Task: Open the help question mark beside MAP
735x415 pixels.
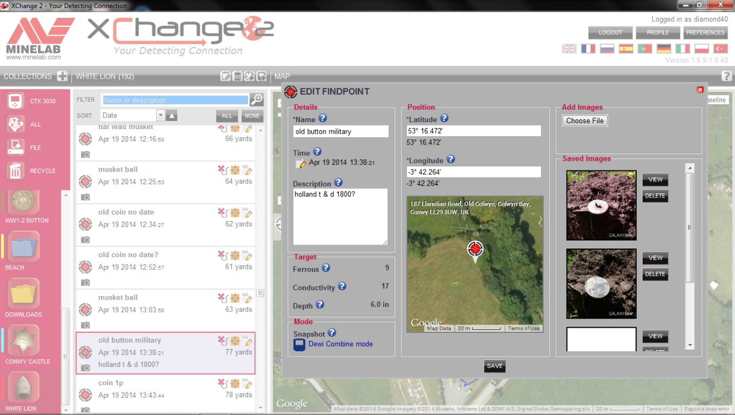Action: click(x=726, y=76)
